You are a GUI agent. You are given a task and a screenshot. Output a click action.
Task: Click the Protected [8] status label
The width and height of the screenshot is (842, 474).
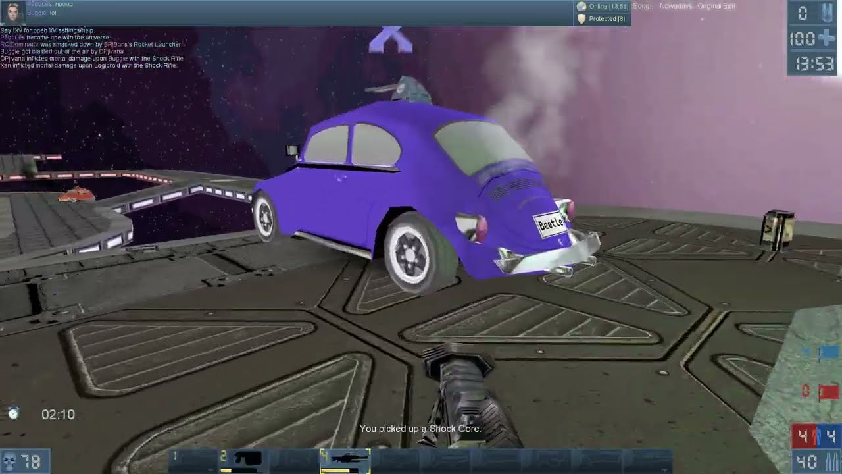(607, 19)
